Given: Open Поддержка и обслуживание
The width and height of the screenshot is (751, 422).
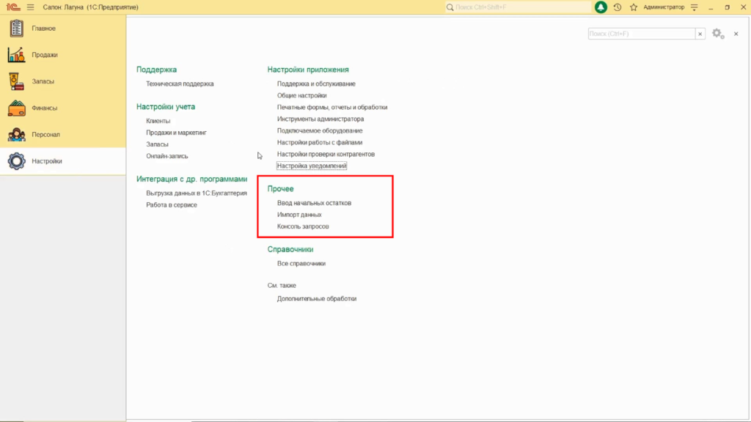Looking at the screenshot, I should pos(316,84).
